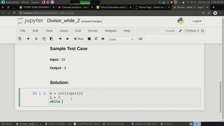Image resolution: width=224 pixels, height=126 pixels.
Task: Open the browser profile avatar
Action: pyautogui.click(x=215, y=13)
